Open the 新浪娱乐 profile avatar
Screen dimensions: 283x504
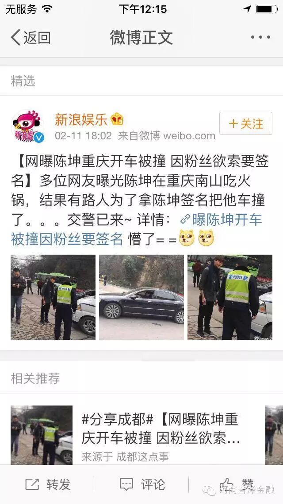tap(27, 126)
